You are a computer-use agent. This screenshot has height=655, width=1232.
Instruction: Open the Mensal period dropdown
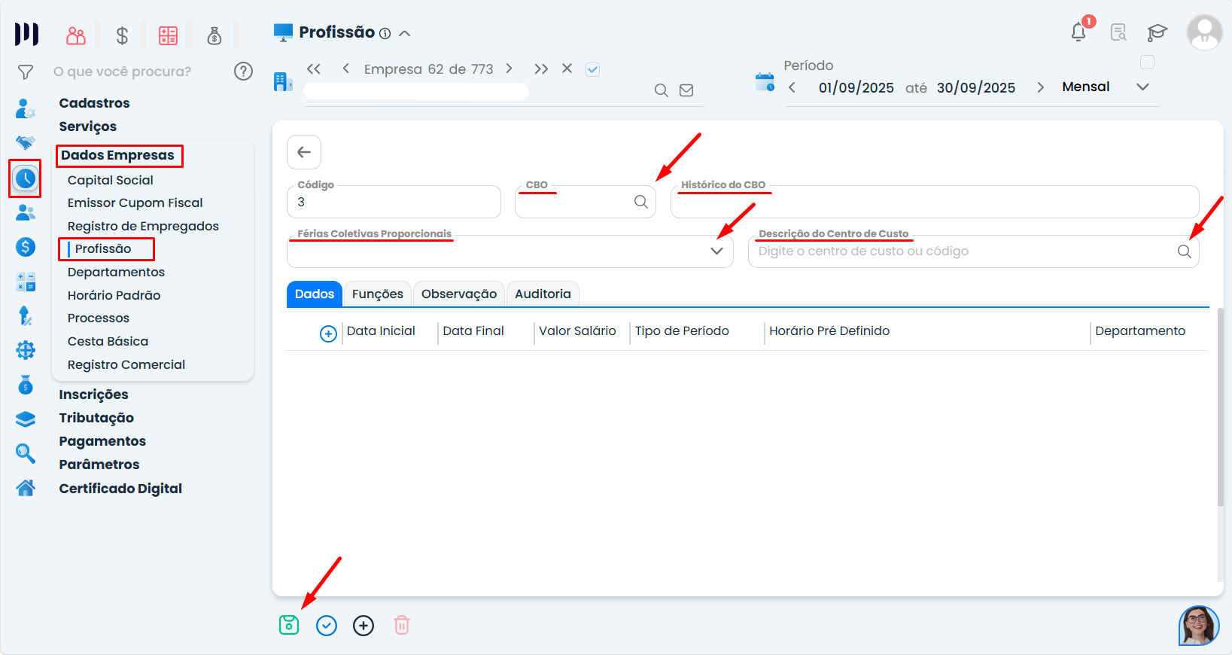1142,87
